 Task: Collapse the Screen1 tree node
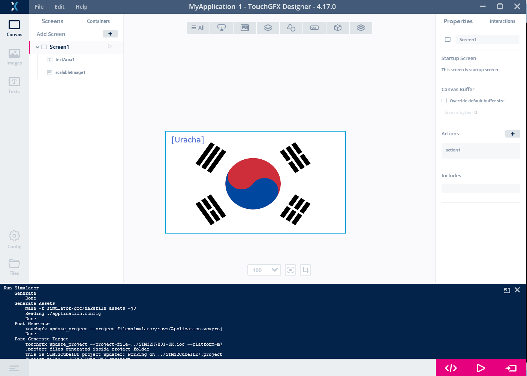[37, 47]
